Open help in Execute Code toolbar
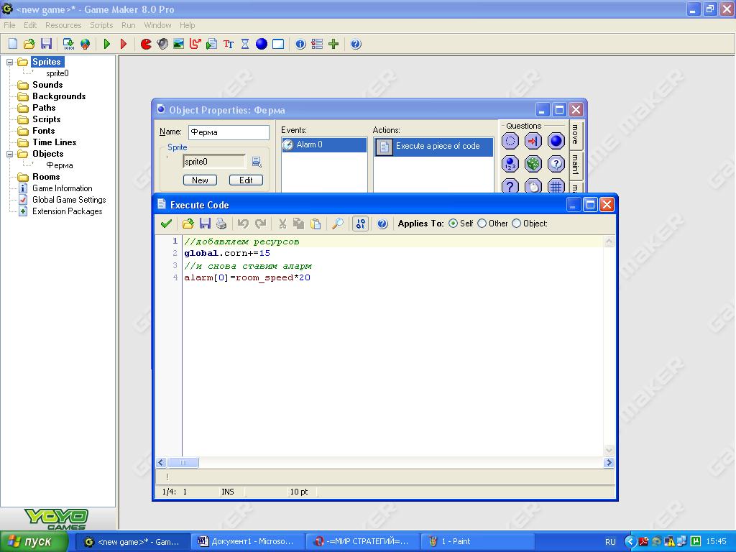736x552 pixels. tap(382, 224)
